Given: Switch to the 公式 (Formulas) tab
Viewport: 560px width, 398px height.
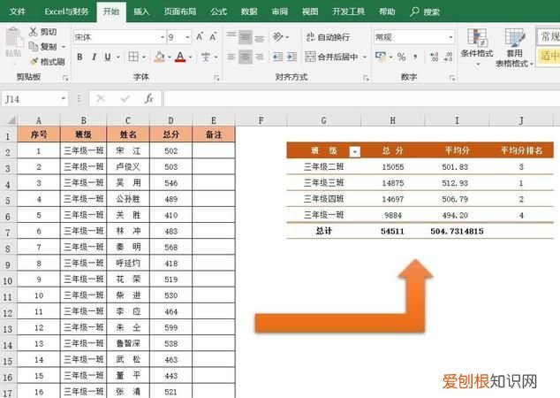Looking at the screenshot, I should (x=218, y=11).
